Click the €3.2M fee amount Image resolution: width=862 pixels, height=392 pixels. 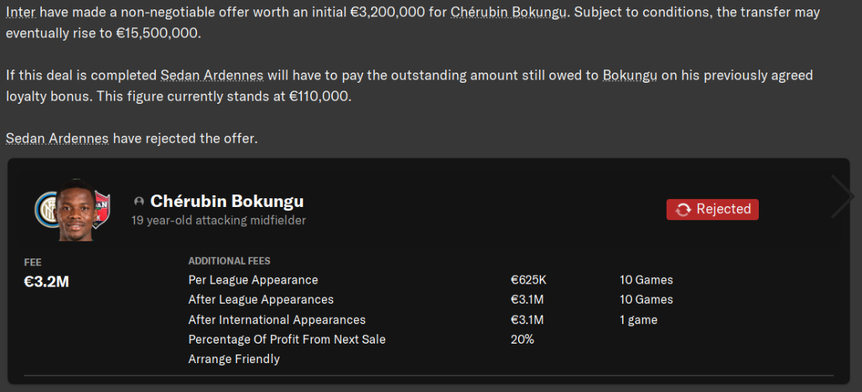point(47,282)
